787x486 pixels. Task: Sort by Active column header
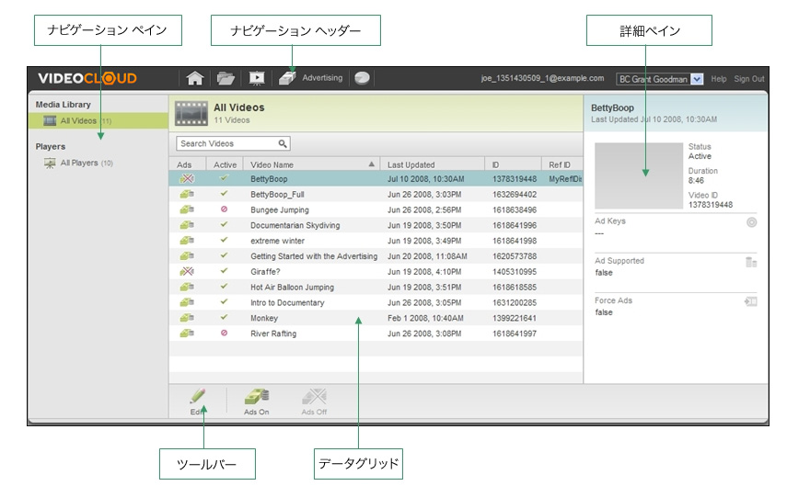point(225,164)
